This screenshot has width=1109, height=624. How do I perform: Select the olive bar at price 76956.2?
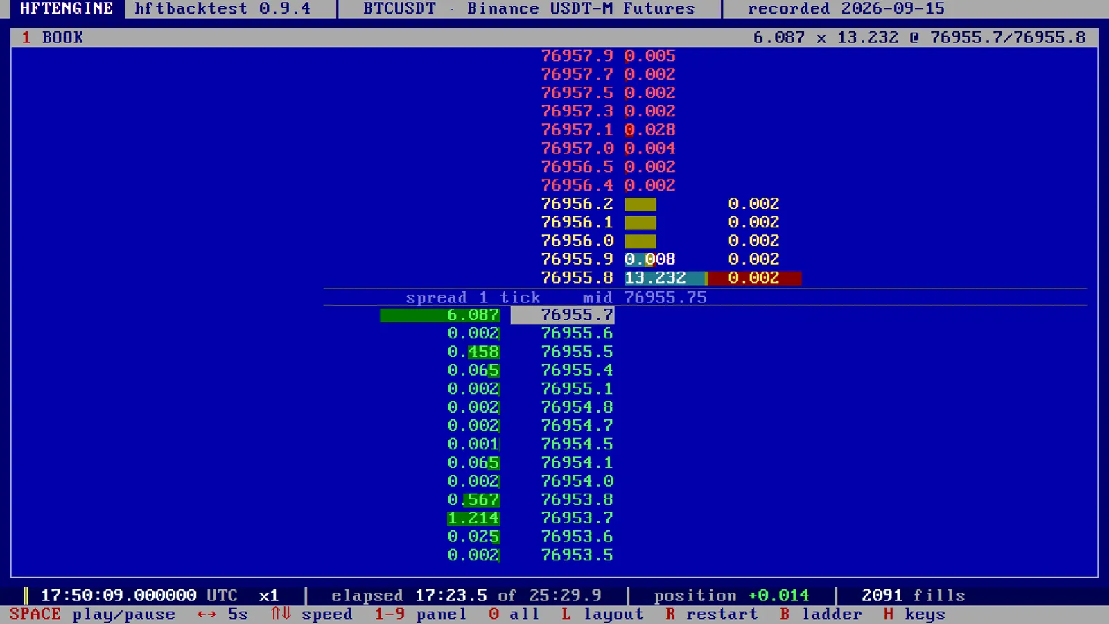[x=640, y=204]
